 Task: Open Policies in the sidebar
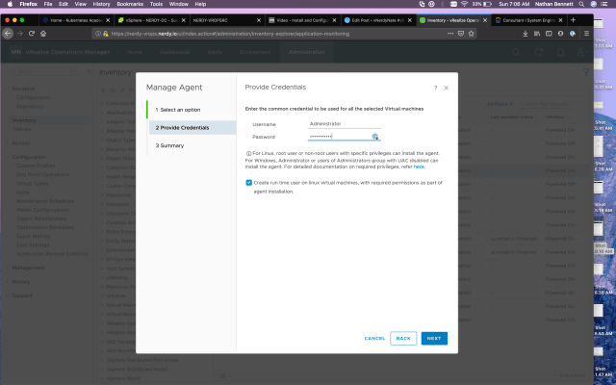(x=21, y=129)
